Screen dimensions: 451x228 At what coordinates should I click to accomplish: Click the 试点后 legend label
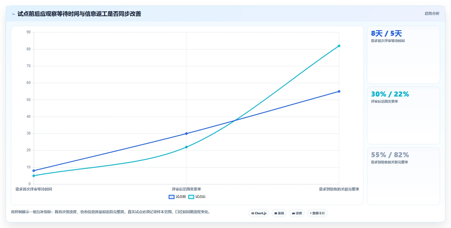point(201,197)
